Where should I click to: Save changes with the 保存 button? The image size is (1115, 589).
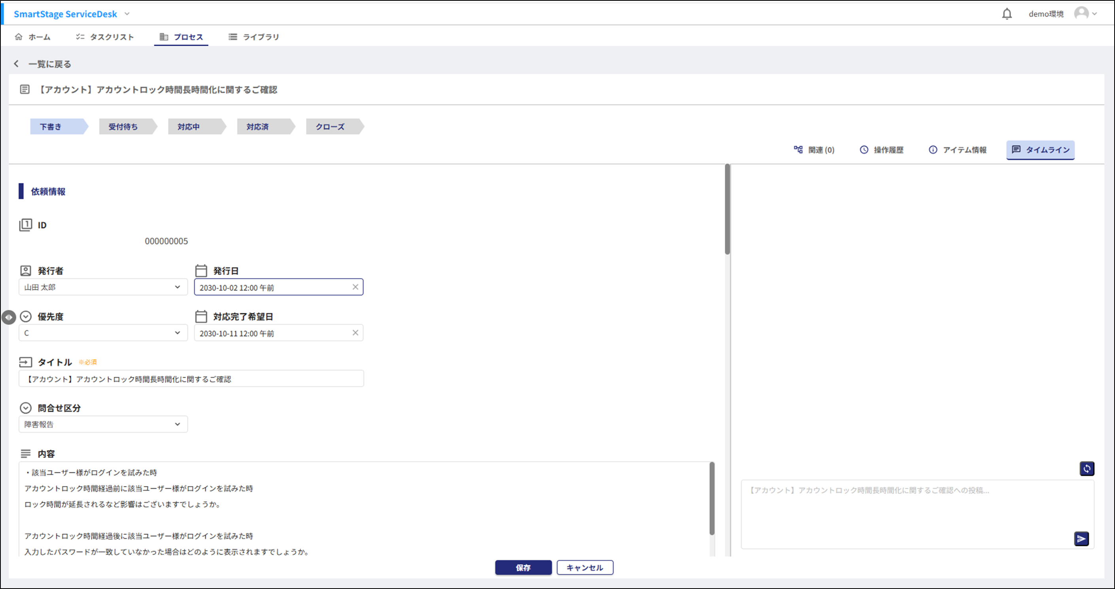[523, 567]
